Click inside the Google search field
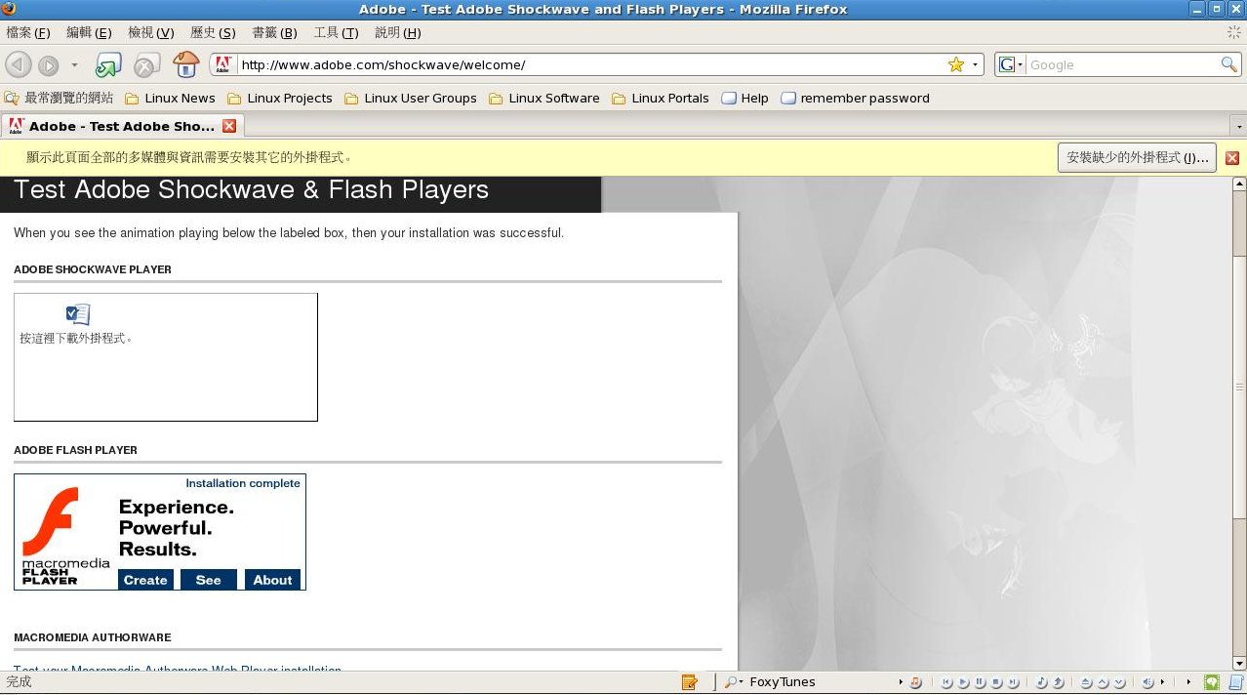Viewport: 1247px width, 695px height. pyautogui.click(x=1122, y=64)
